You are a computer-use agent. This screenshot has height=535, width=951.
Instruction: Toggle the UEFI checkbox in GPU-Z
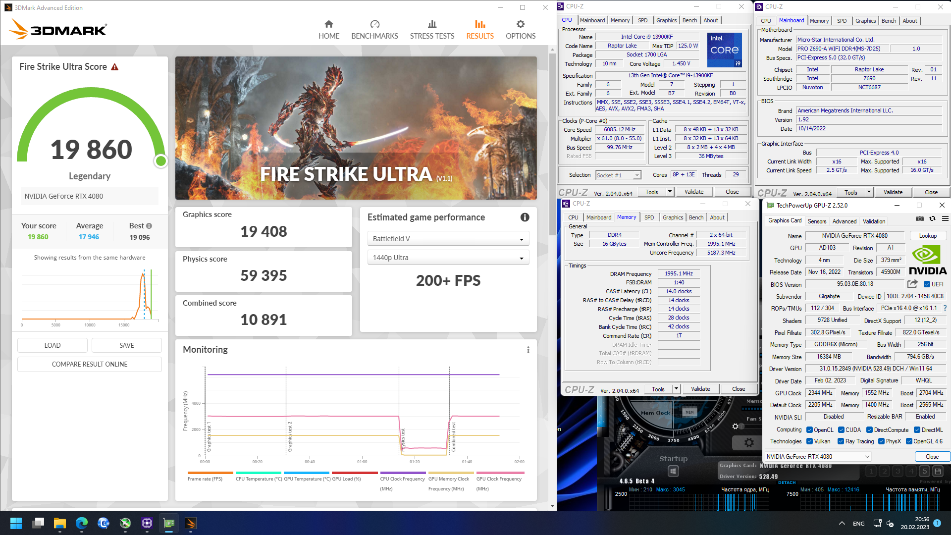(927, 284)
